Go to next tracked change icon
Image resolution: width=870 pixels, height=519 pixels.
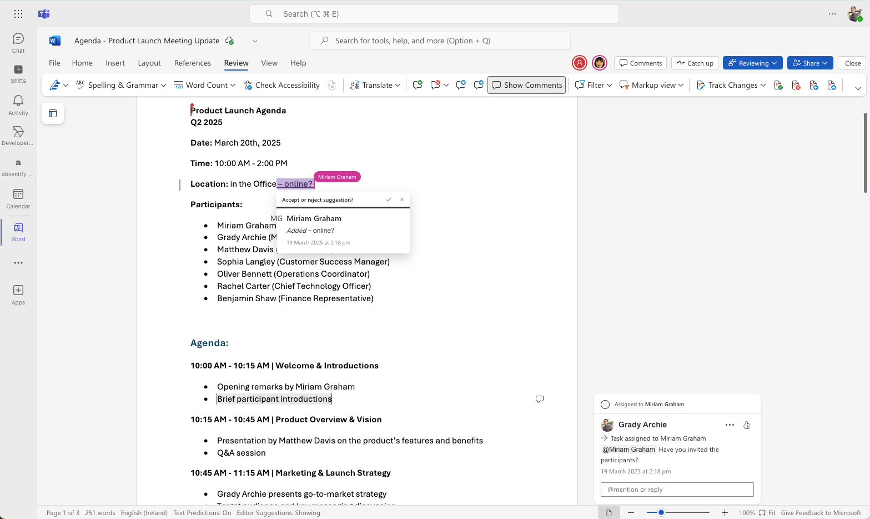tap(832, 85)
